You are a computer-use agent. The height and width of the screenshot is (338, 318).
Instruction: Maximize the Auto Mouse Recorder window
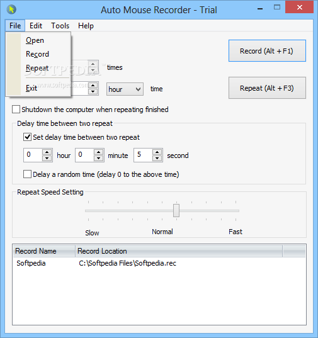[277, 8]
